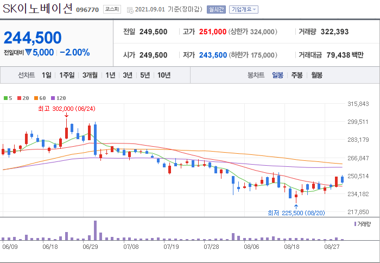Click the purple 거래량 legend swatch
The width and height of the screenshot is (380, 263).
tap(355, 224)
